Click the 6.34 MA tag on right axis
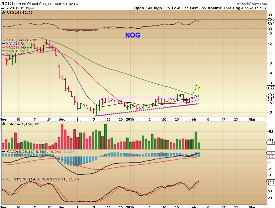 [271, 100]
